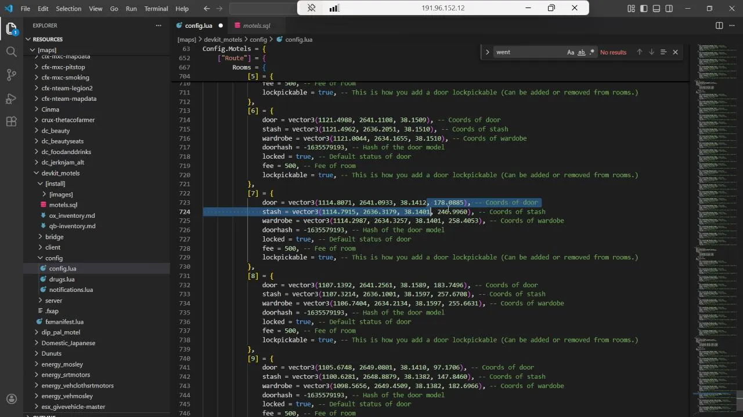This screenshot has height=417, width=743.
Task: Open fxmanifest.lua file
Action: pos(96,322)
